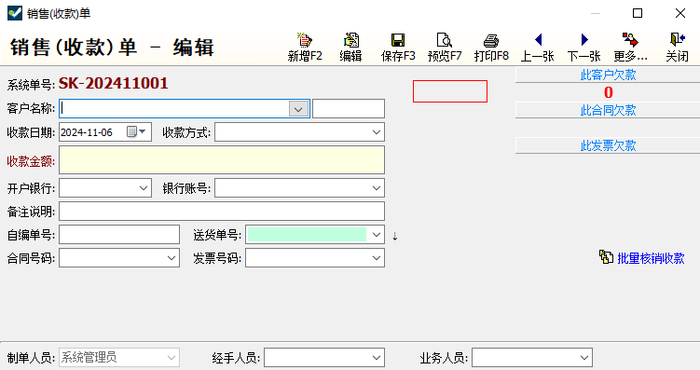700x370 pixels.
Task: Open the 收款方式 dropdown
Action: pos(377,132)
